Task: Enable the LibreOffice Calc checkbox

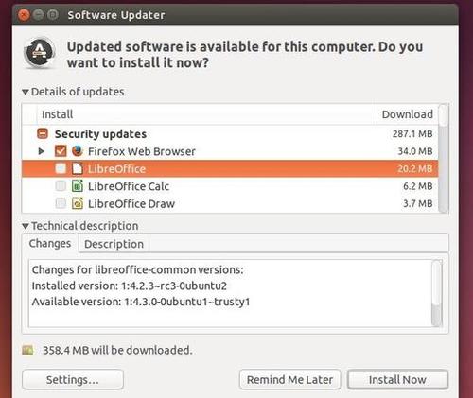Action: point(61,186)
